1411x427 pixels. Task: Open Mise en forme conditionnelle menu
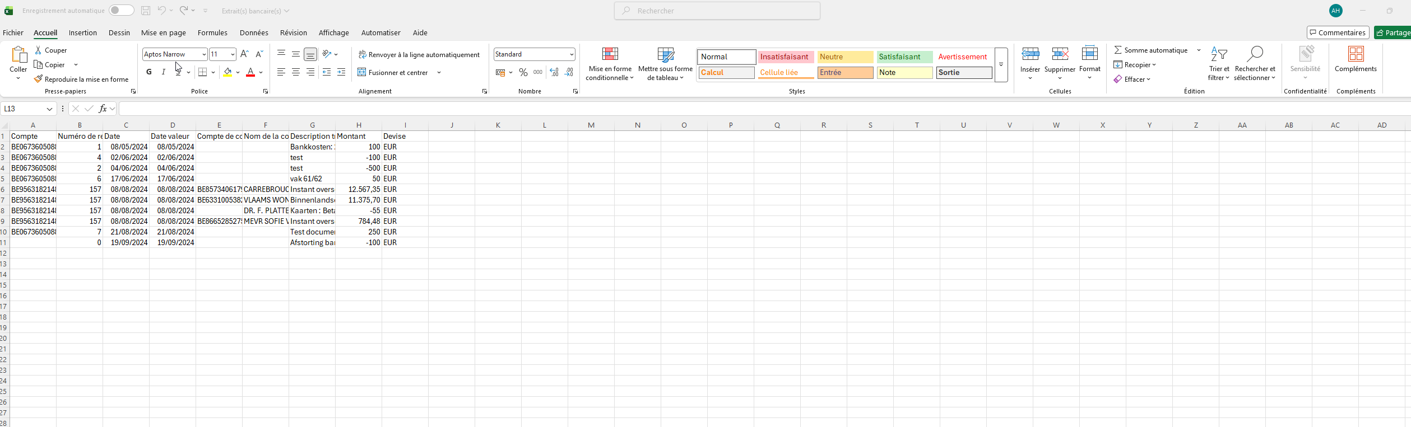pyautogui.click(x=610, y=63)
